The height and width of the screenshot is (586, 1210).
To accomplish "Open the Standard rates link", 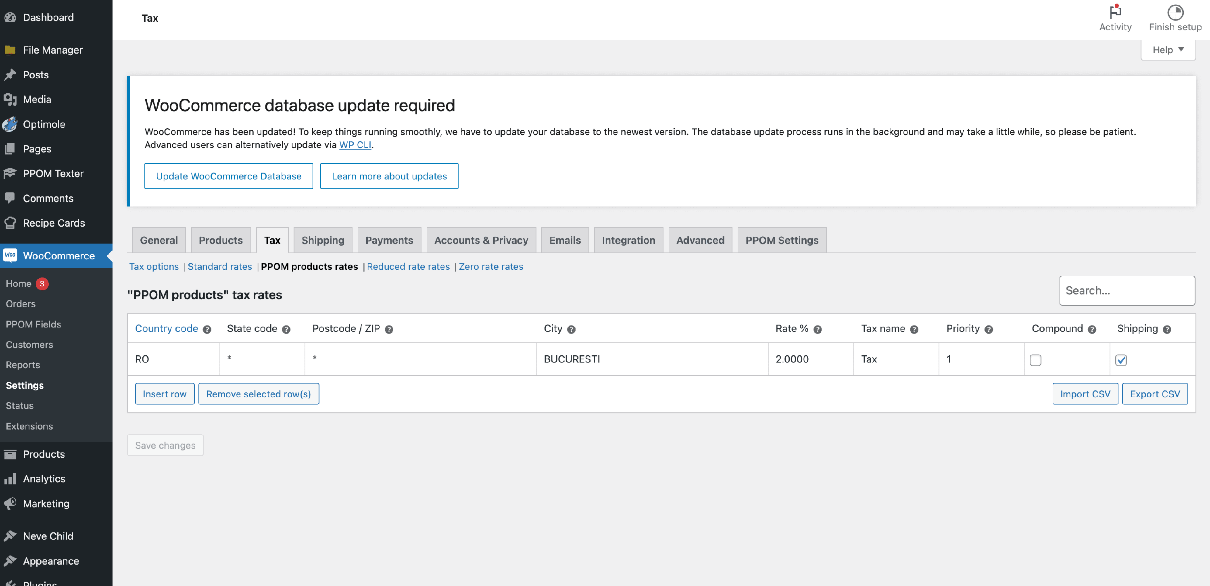I will pos(220,267).
